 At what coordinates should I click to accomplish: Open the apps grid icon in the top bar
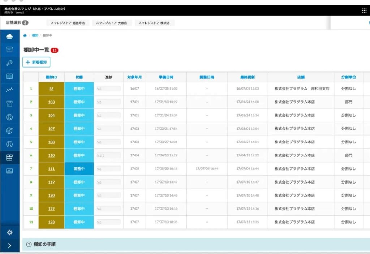[364, 10]
